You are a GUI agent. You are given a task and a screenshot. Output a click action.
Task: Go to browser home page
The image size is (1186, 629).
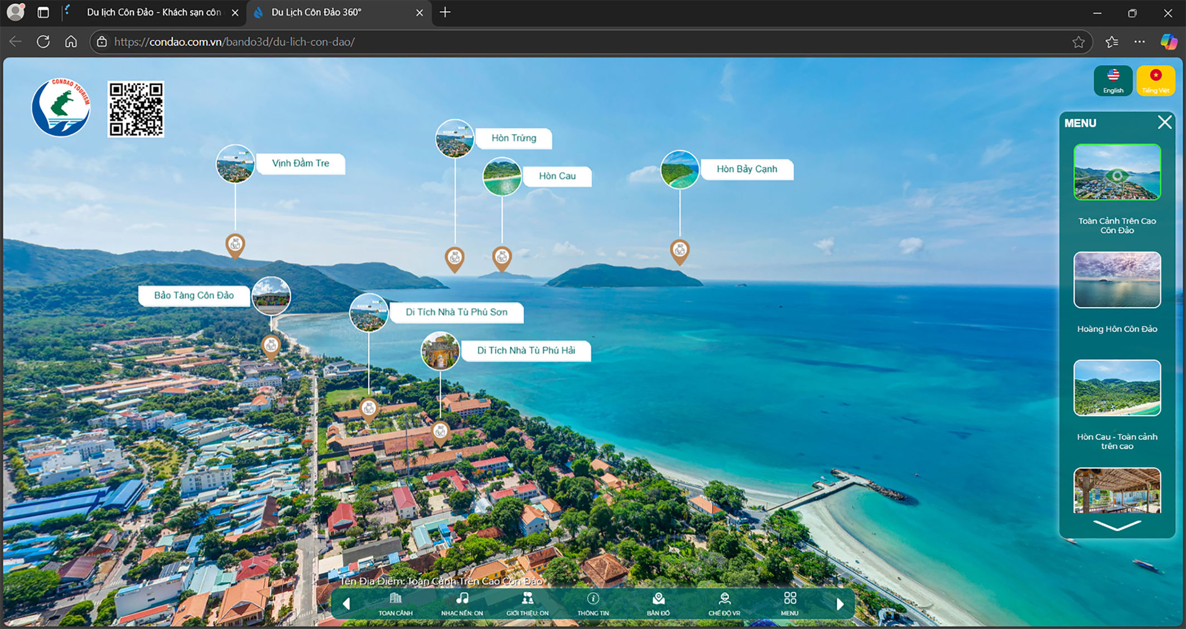[71, 42]
